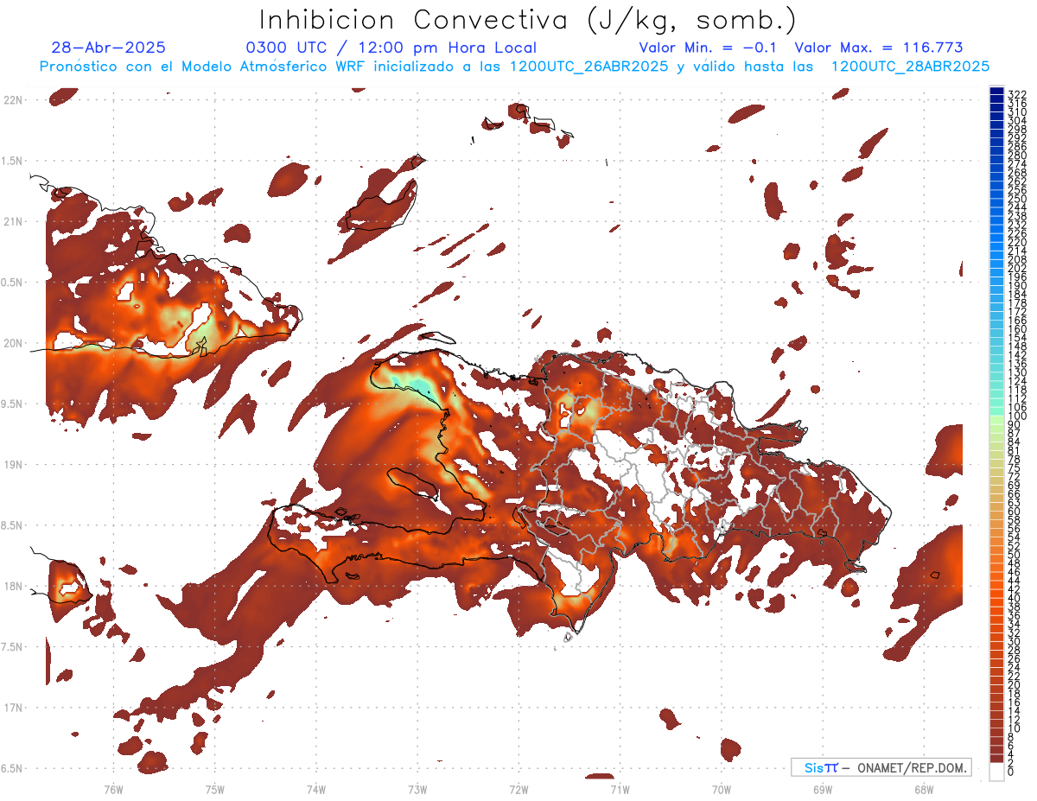The image size is (1037, 801).
Task: Click the '71W' longitude label
Action: [x=620, y=789]
